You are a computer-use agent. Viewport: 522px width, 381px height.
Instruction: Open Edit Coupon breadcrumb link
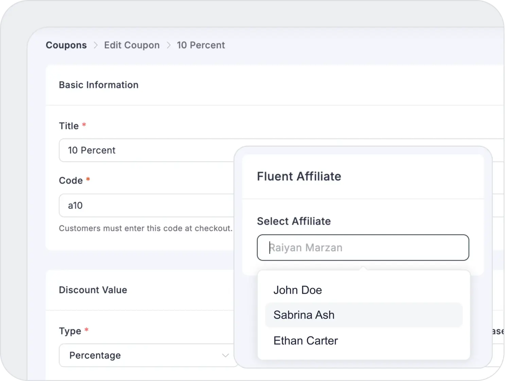[x=132, y=45]
